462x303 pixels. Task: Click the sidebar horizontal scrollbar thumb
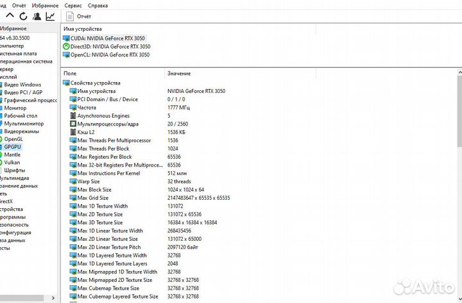(21, 298)
